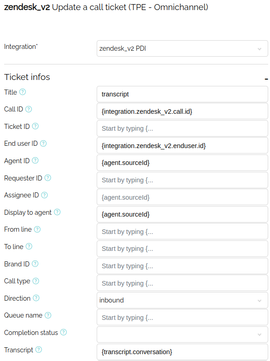
Task: Focus the Title field containing transcript
Action: coord(182,94)
